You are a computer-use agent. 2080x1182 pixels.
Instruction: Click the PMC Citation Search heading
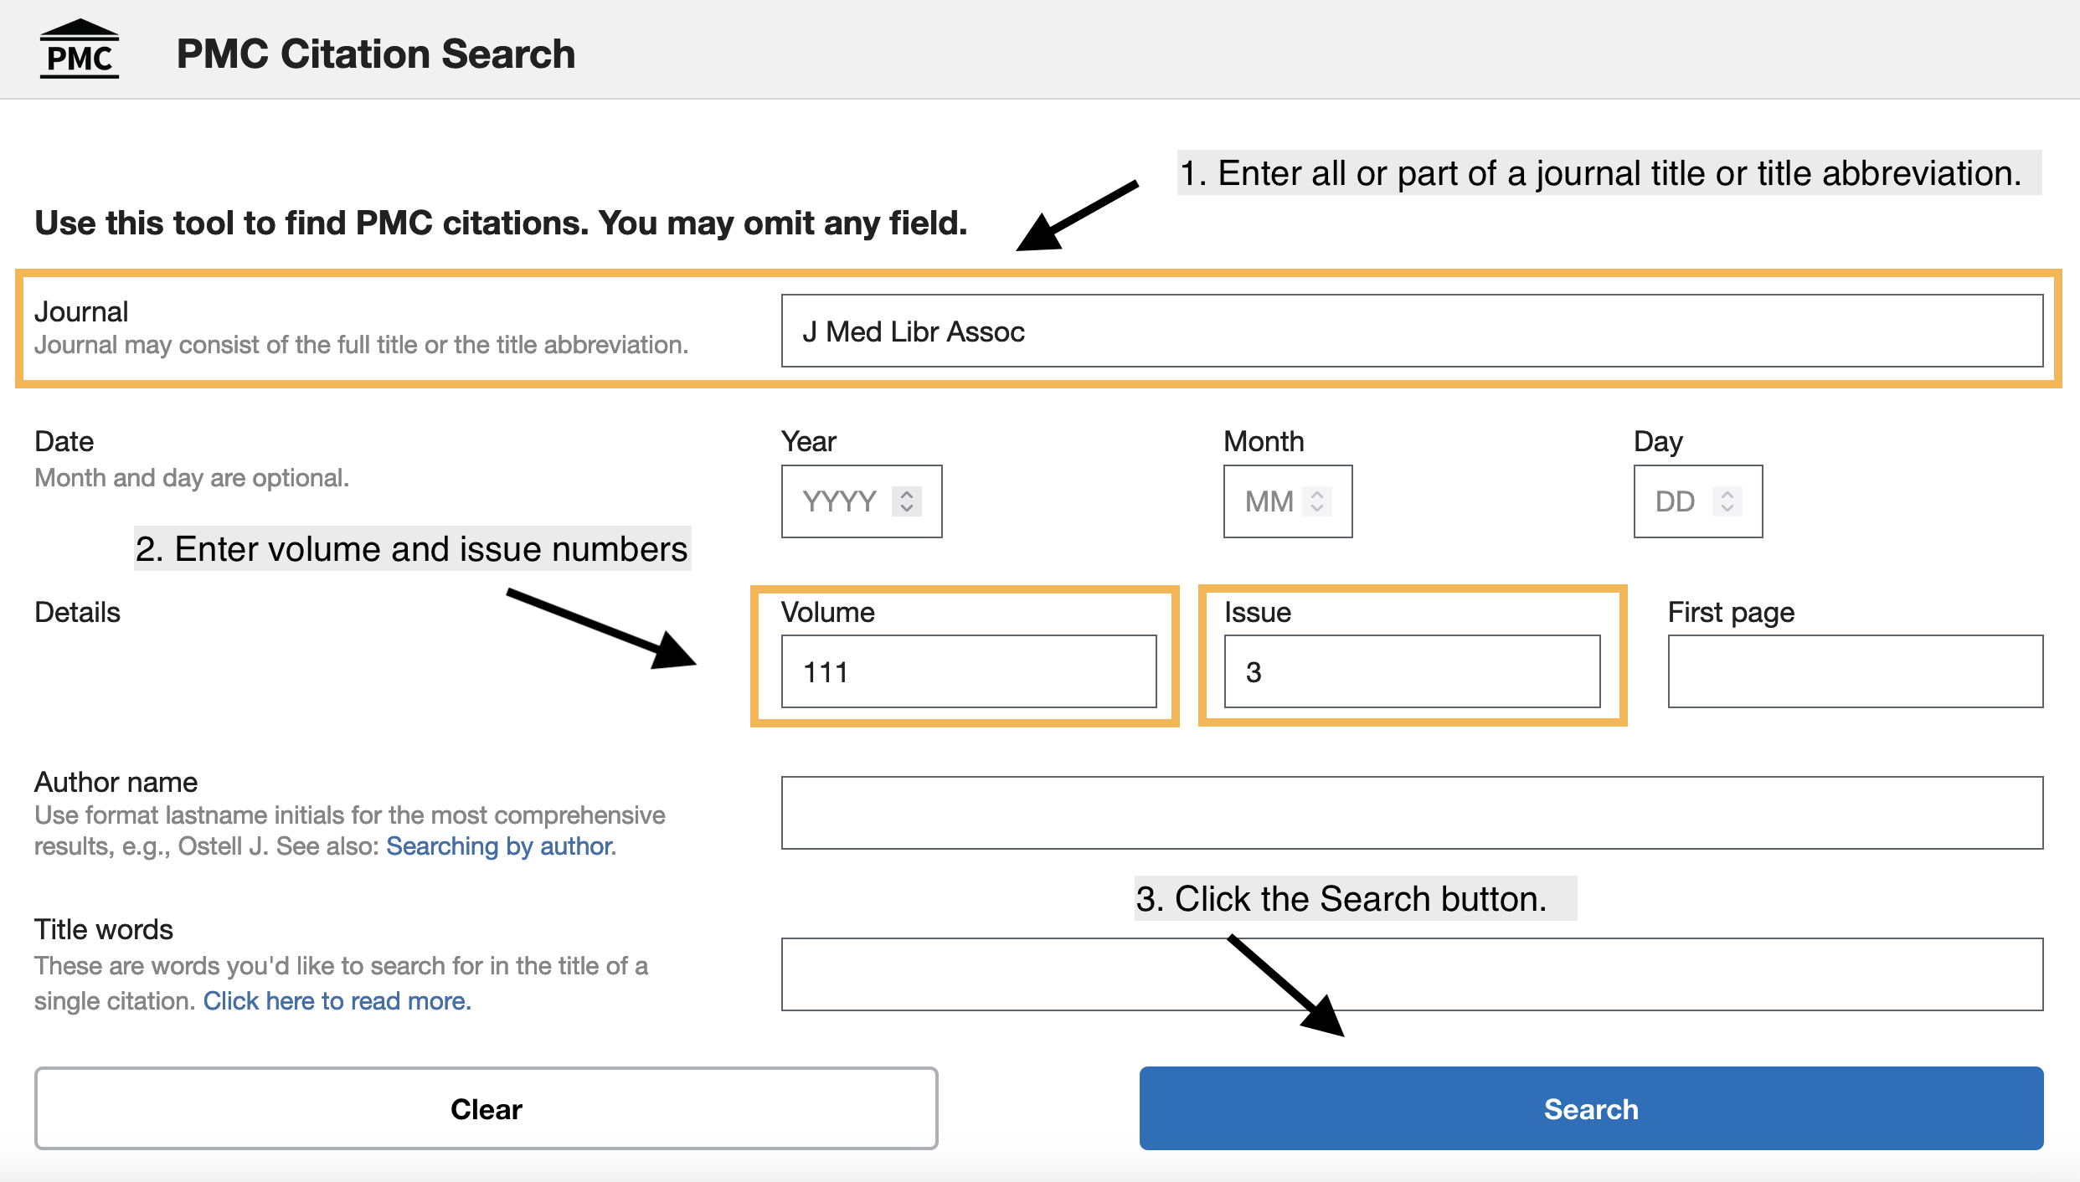(376, 54)
